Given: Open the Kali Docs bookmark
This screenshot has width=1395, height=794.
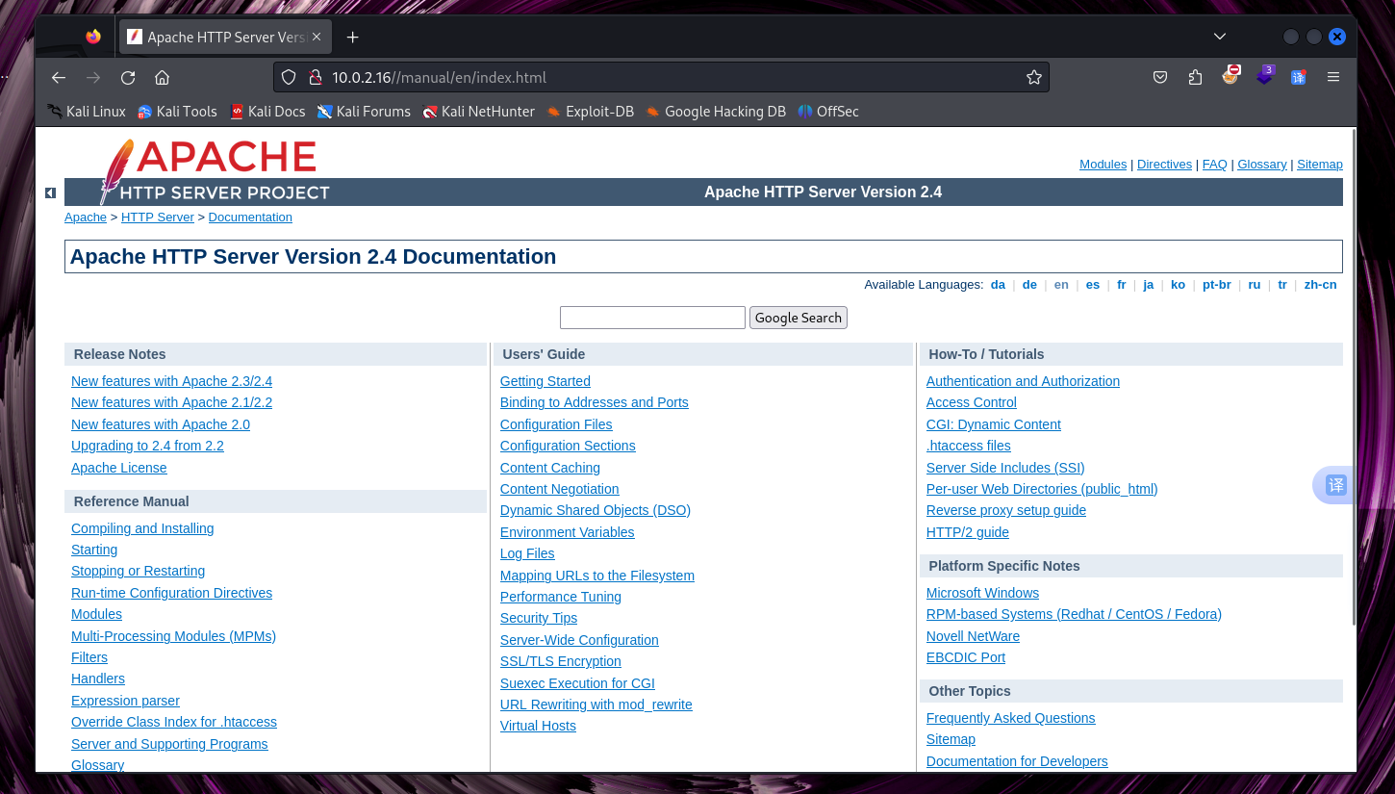Looking at the screenshot, I should pos(267,112).
